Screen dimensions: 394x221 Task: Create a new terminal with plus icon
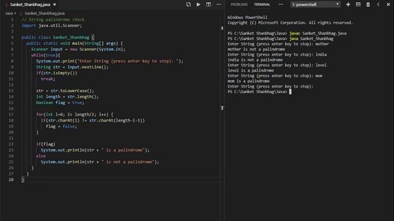pos(348,4)
